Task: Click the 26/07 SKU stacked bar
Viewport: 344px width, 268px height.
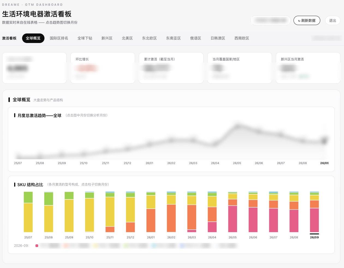Action: coord(274,212)
